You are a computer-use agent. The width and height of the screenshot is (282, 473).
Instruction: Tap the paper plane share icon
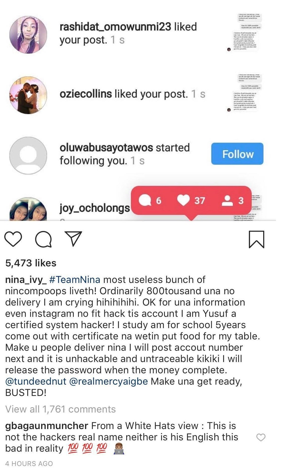point(73,238)
